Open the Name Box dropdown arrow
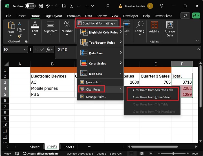 25,50
